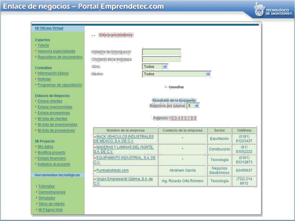The image size is (295, 221).
Task: Expand the Giro dropdown
Action: click(155, 66)
